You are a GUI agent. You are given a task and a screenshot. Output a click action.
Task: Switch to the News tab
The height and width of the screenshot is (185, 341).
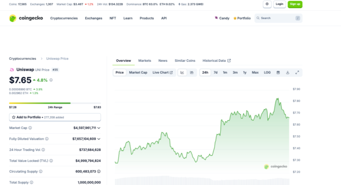click(x=163, y=61)
